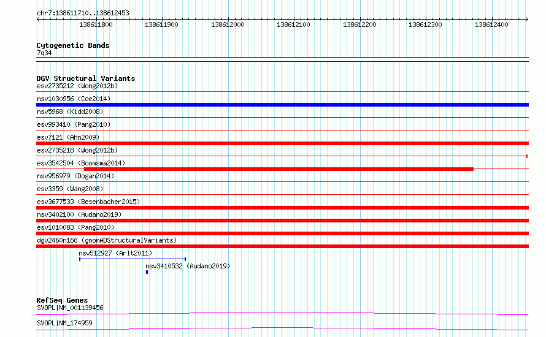Click the 7q34 cytogenetic band label
The height and width of the screenshot is (337, 546).
[x=44, y=53]
